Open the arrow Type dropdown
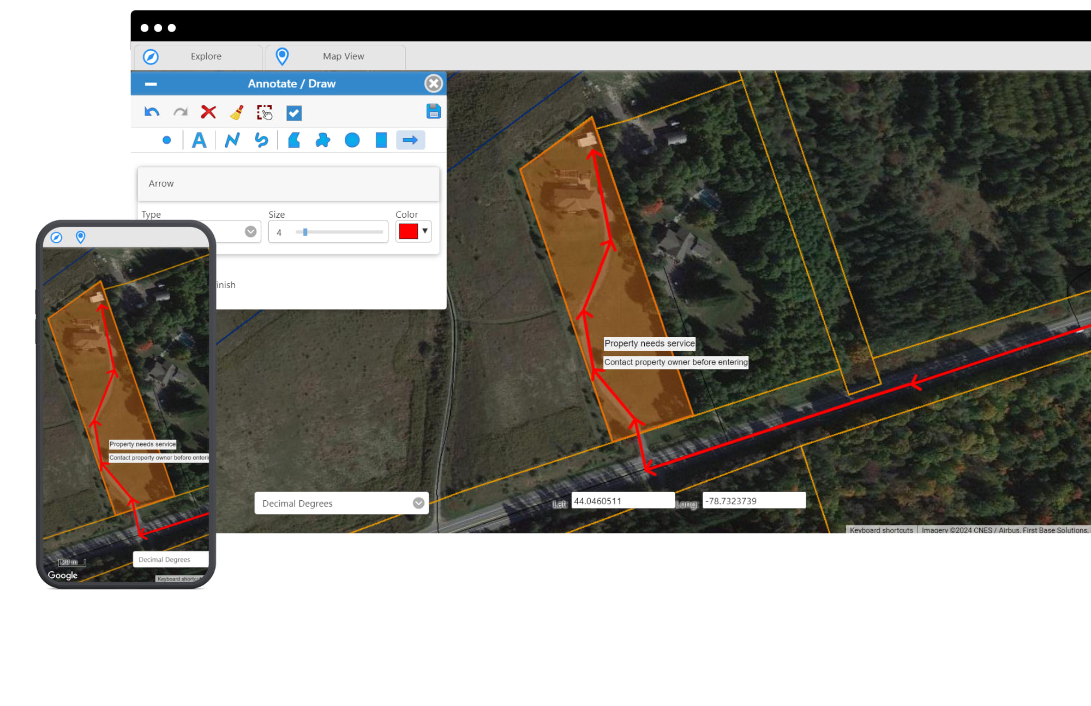The image size is (1091, 706). pos(250,231)
